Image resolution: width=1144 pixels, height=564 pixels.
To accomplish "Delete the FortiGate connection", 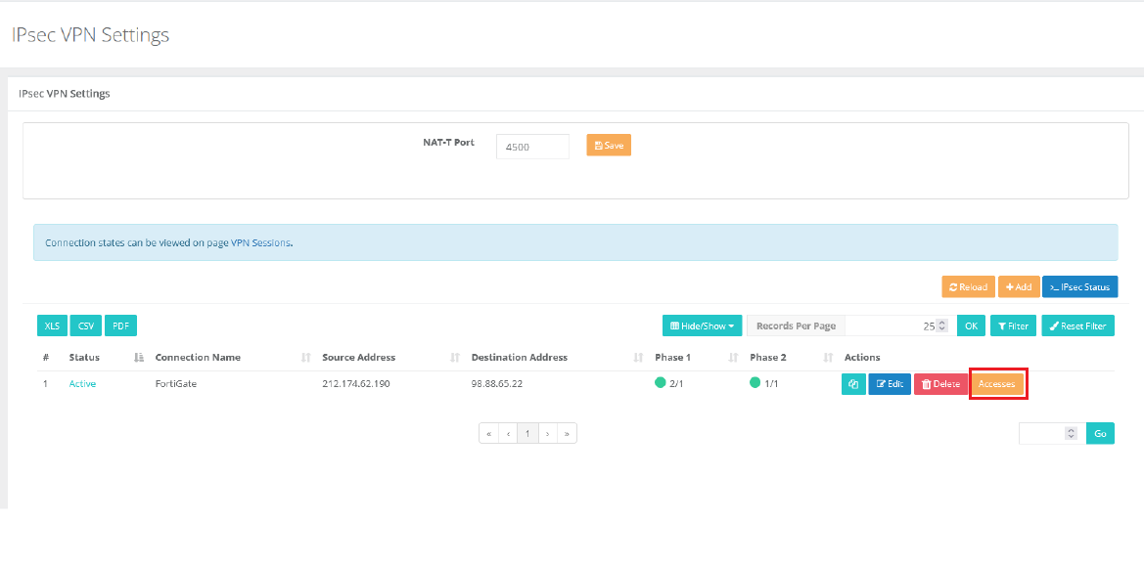I will coord(940,384).
